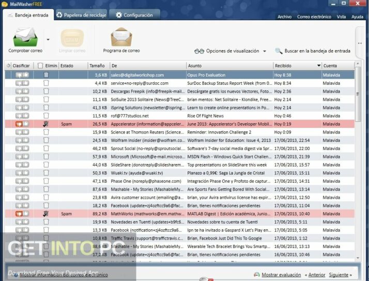
Task: Click thumbs rating icon for service+no-reply@surdoc.com row
Action: [22, 83]
